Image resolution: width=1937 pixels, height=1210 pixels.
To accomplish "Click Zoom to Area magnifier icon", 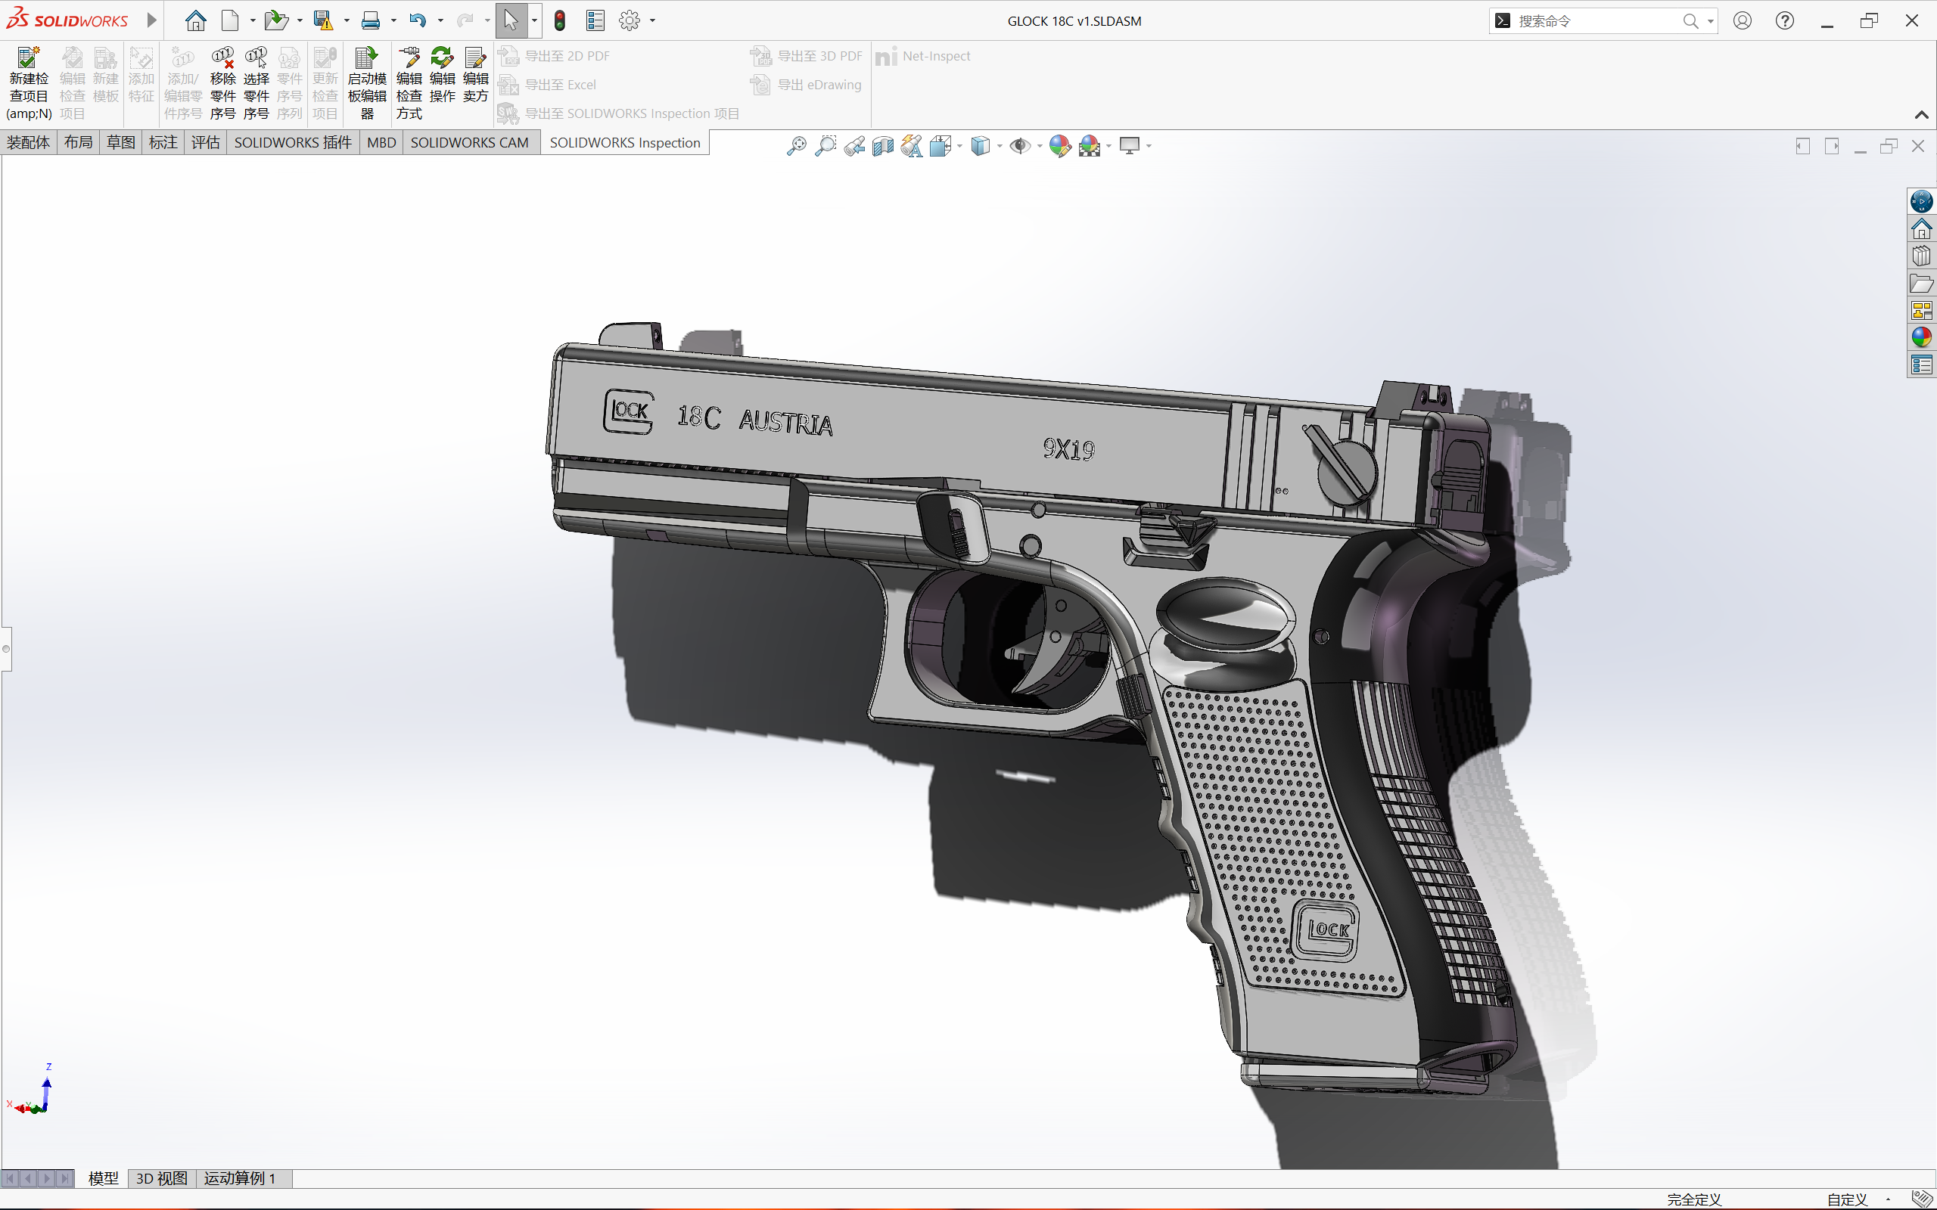I will coord(825,146).
